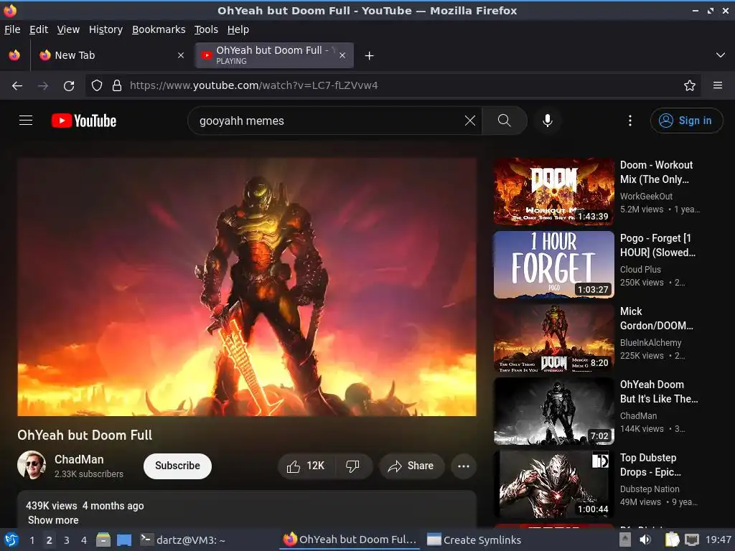Open Mick Gordon/DOOM video title

[656, 318]
